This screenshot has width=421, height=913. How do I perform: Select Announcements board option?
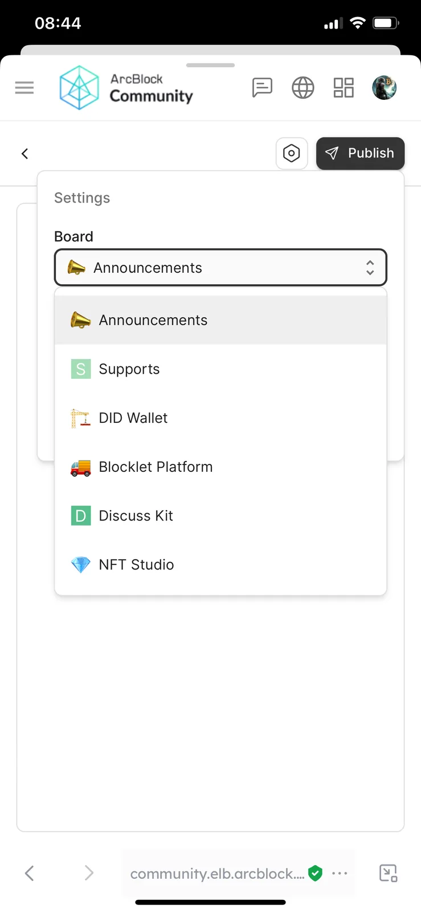[220, 320]
